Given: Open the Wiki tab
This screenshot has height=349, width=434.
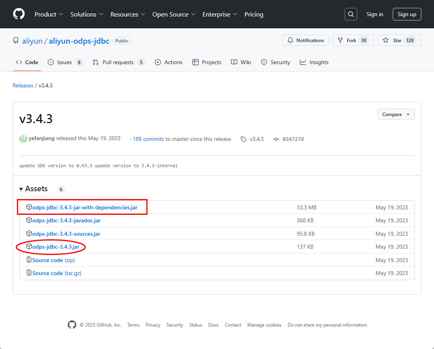Looking at the screenshot, I should click(241, 62).
